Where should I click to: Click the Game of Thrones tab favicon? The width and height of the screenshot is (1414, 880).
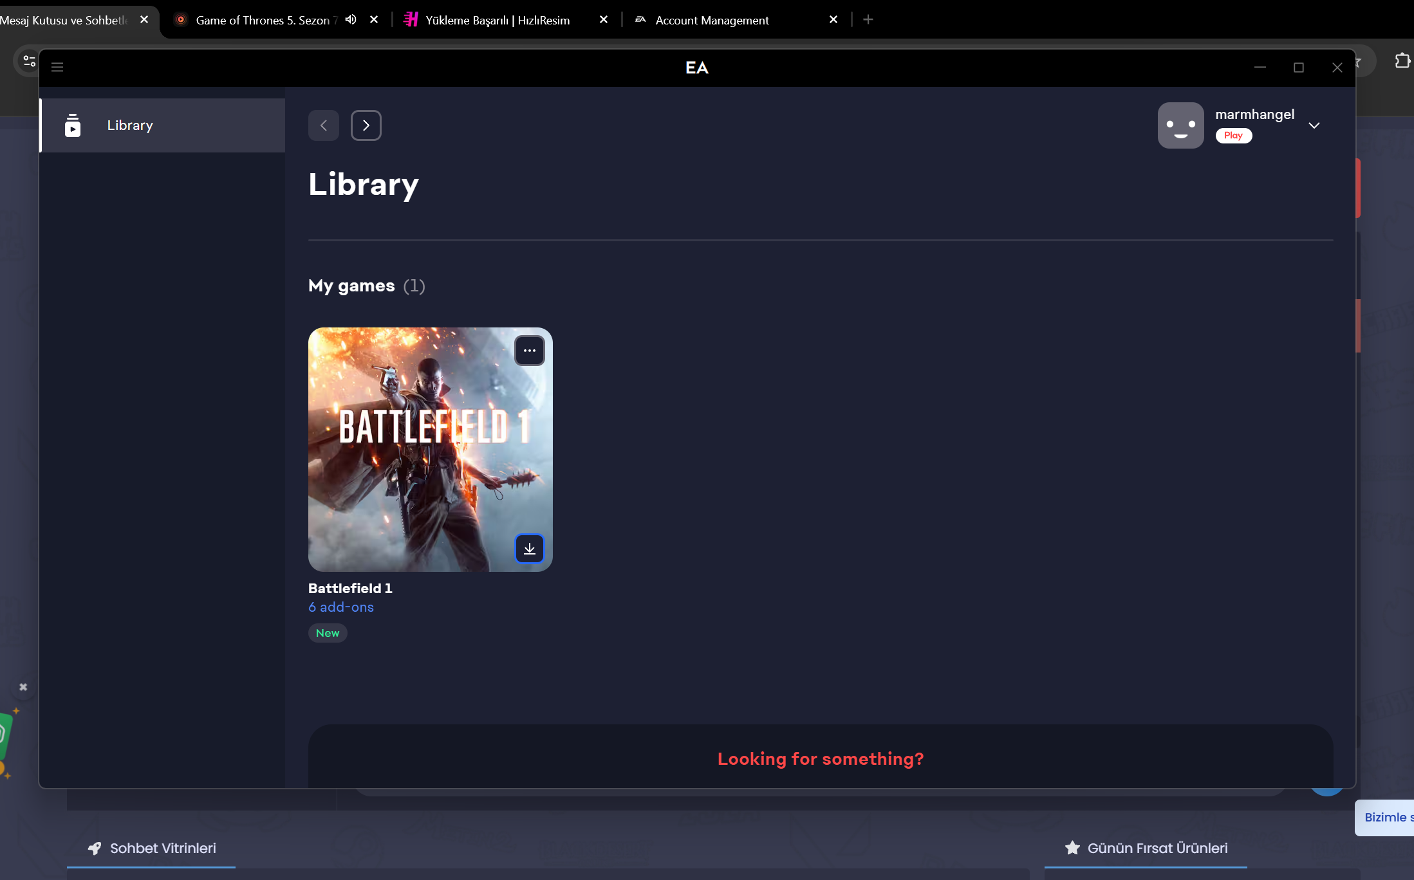(181, 20)
